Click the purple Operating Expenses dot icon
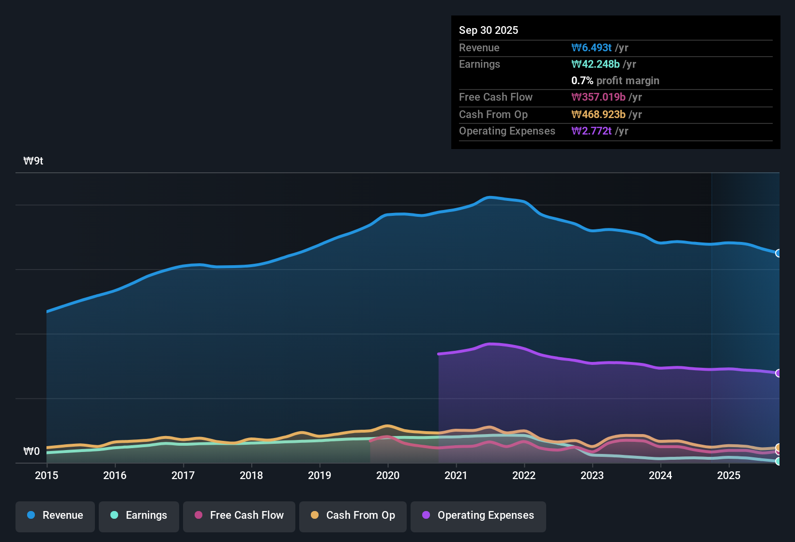Screen dimensions: 795x542 (426, 515)
